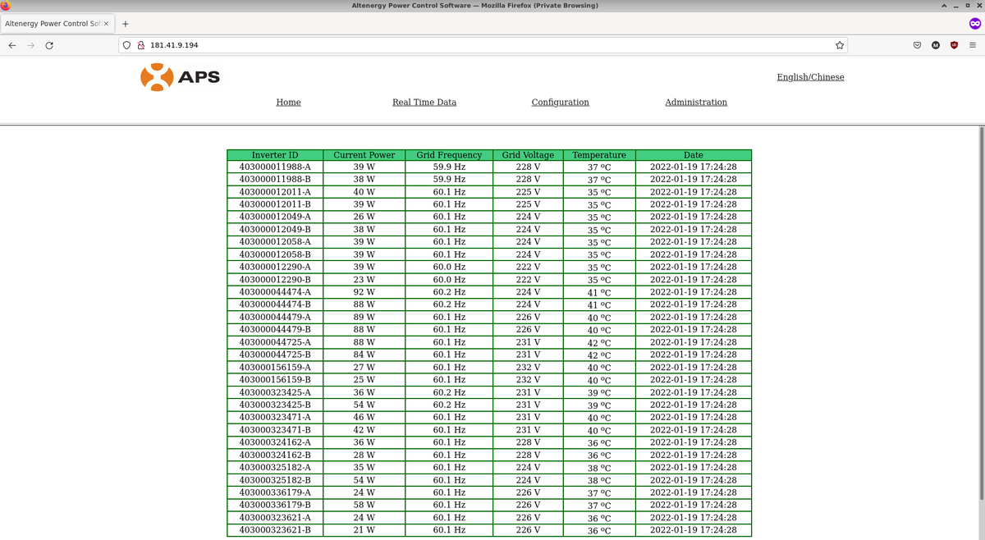Screen dimensions: 985x540
Task: Click 60.0 Hz for inverter 403000012290-A
Action: point(449,267)
